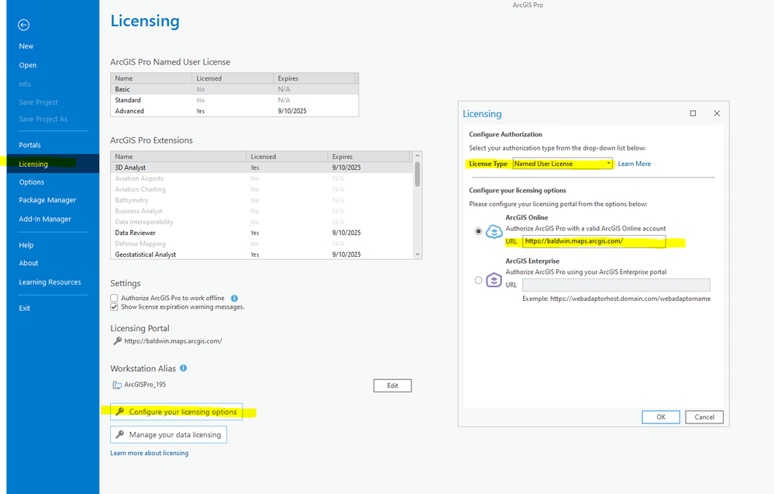Open the Learn more about licensing link
Viewport: 774px width, 494px height.
pos(150,453)
